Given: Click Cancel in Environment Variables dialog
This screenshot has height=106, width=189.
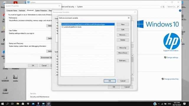Looking at the screenshot, I should pos(127,87).
